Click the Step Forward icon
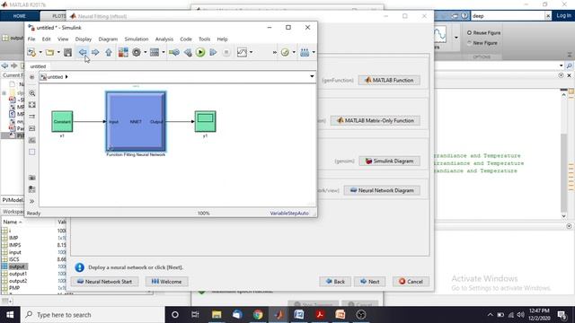This screenshot has width=575, height=323. 213,52
